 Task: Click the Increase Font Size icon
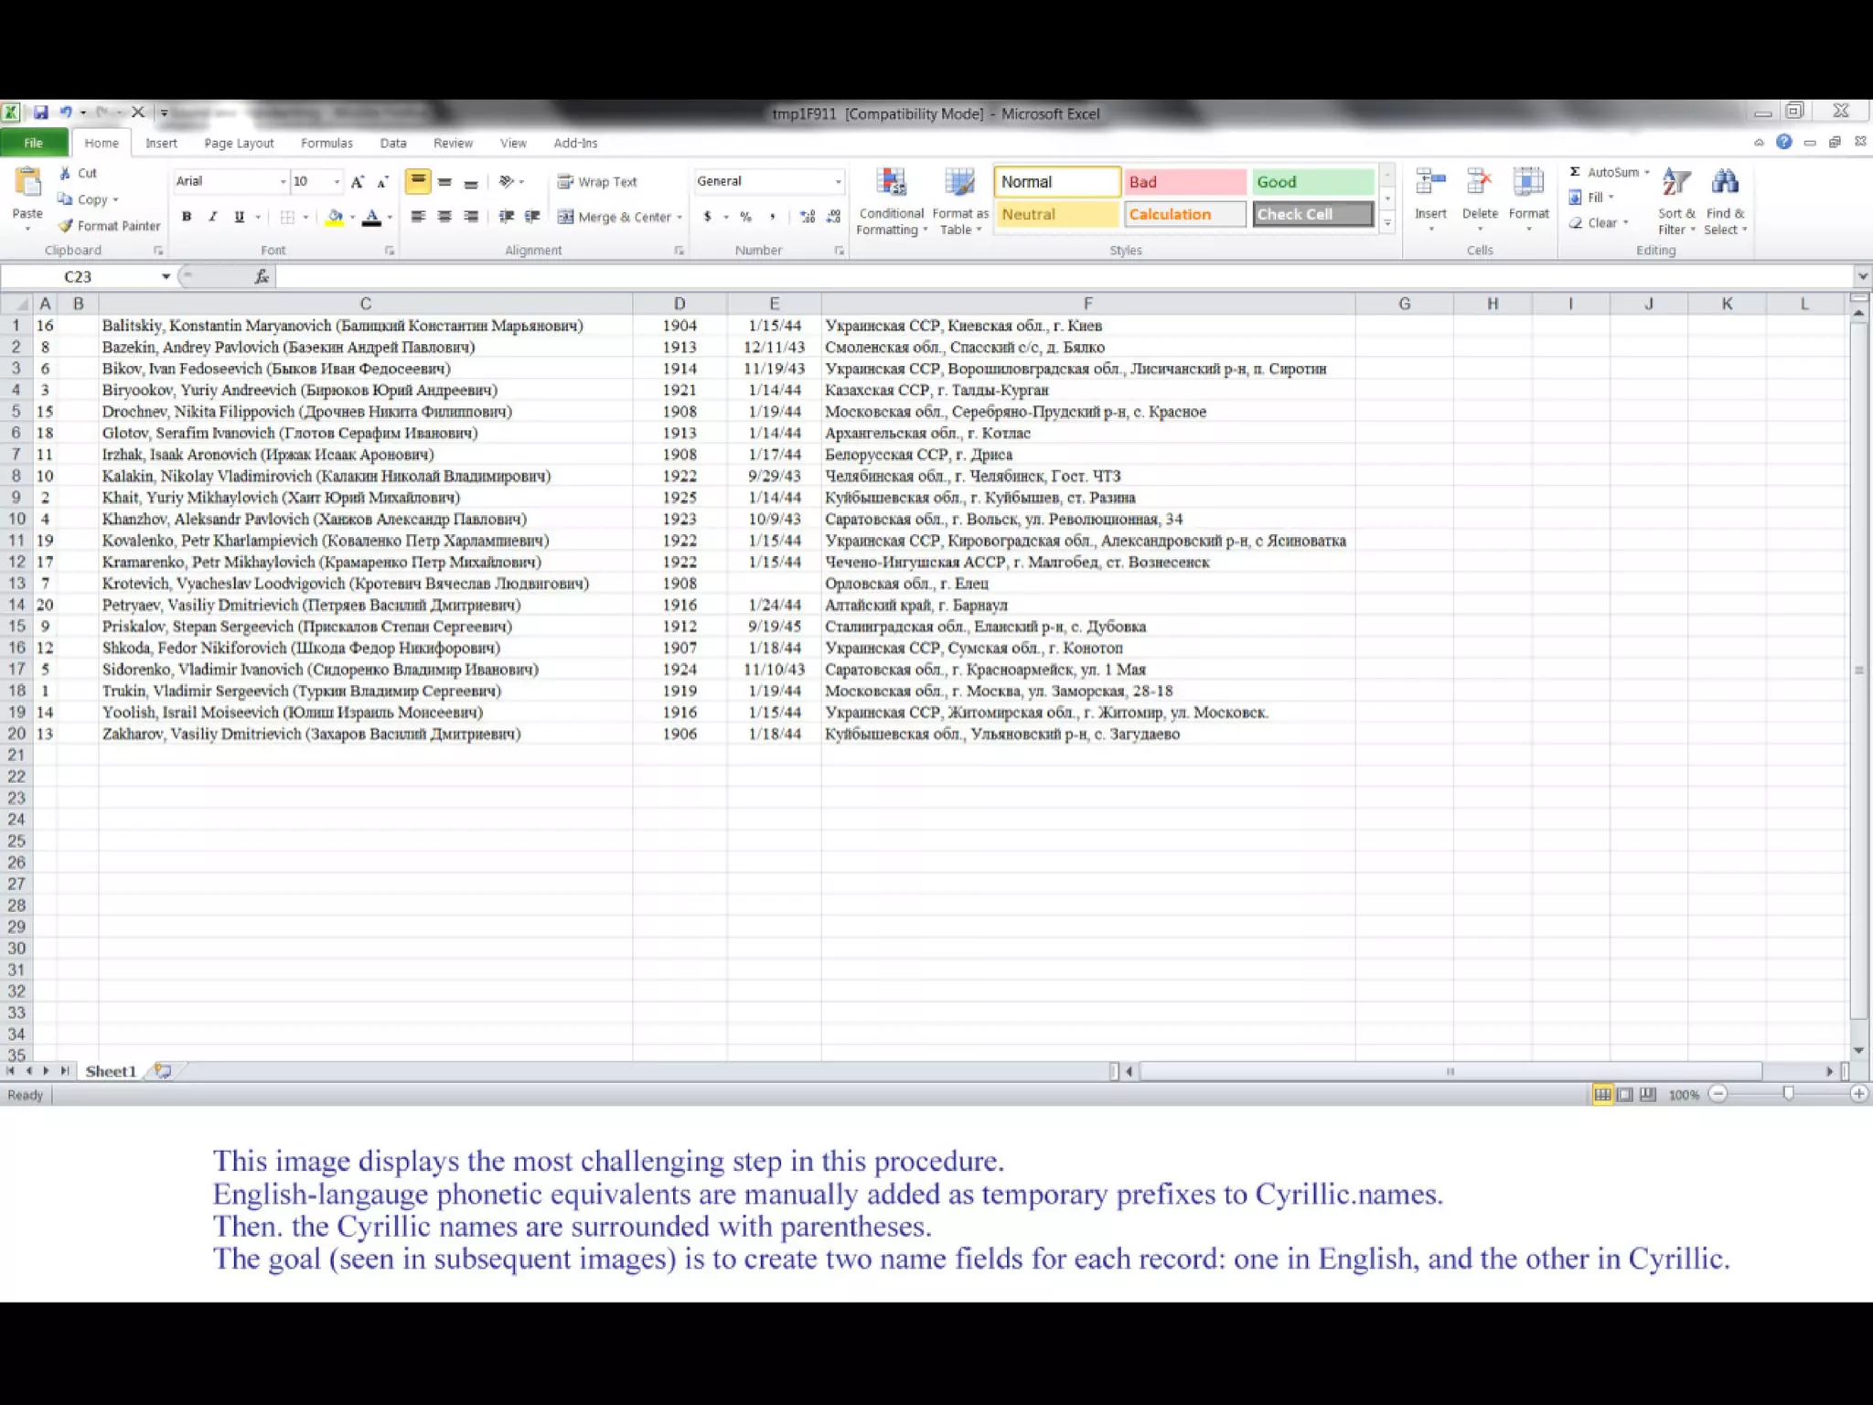point(358,181)
